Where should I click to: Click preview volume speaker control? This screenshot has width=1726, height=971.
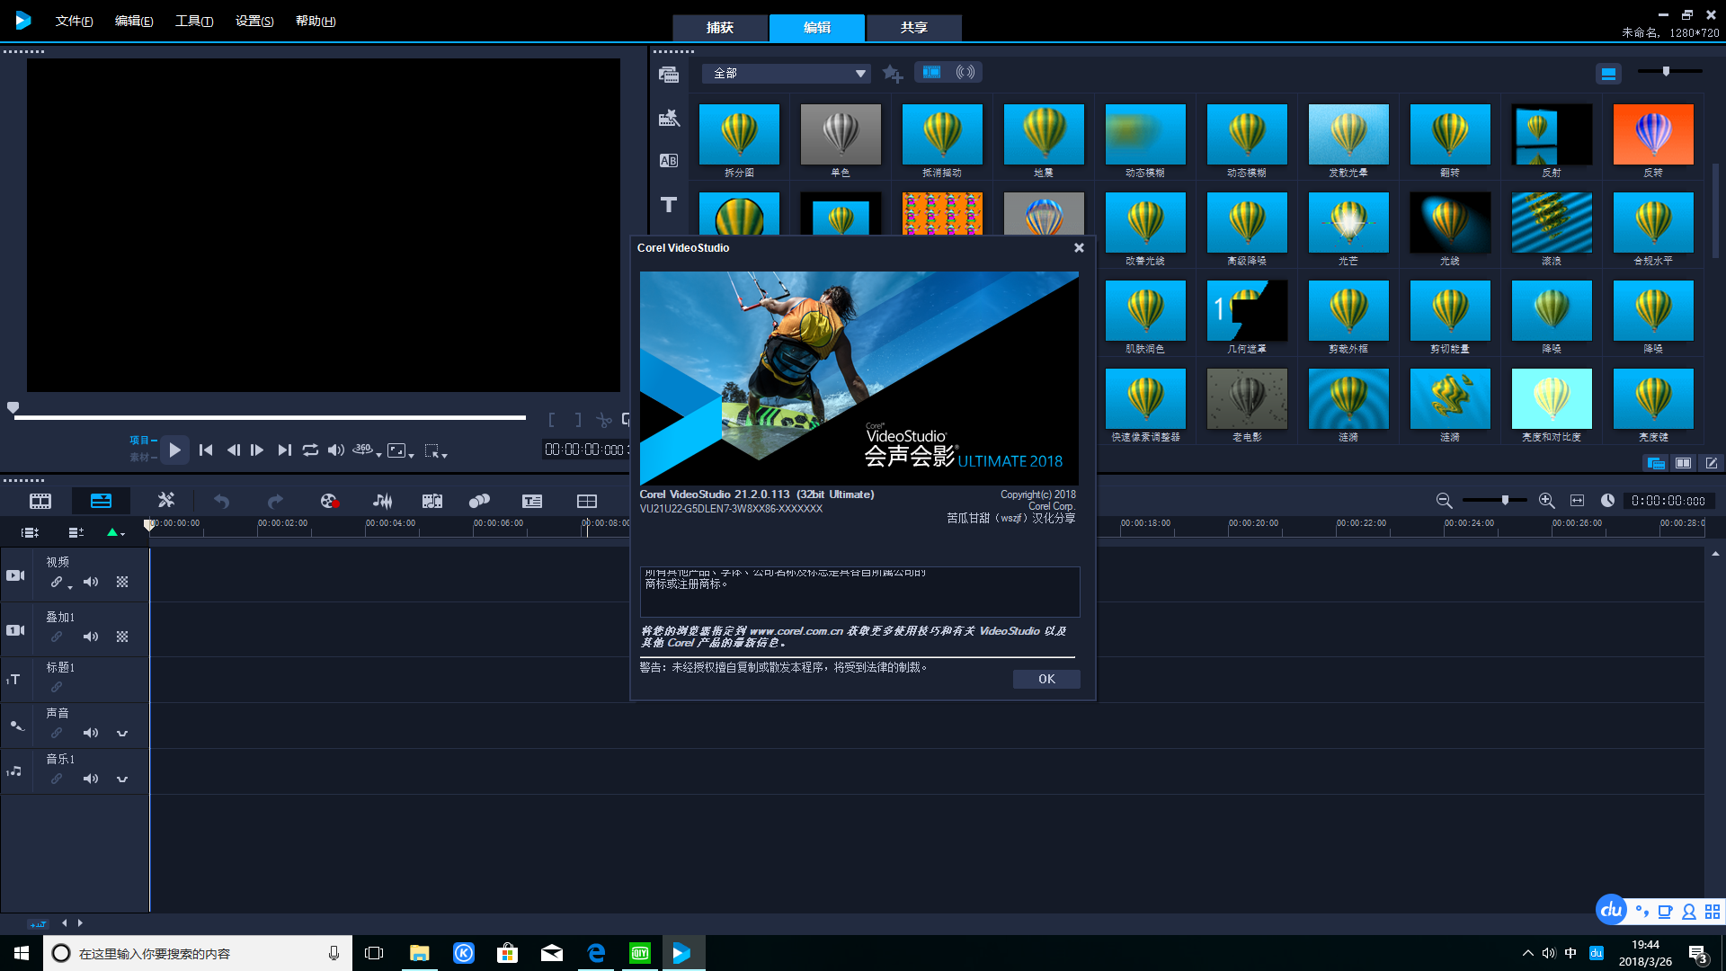(336, 450)
